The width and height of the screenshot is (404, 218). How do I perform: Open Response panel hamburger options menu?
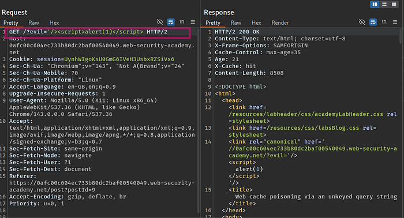(395, 22)
